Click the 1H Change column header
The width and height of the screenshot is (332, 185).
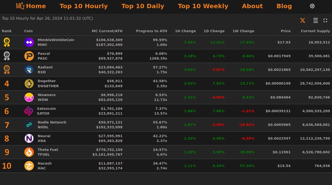tap(185, 31)
